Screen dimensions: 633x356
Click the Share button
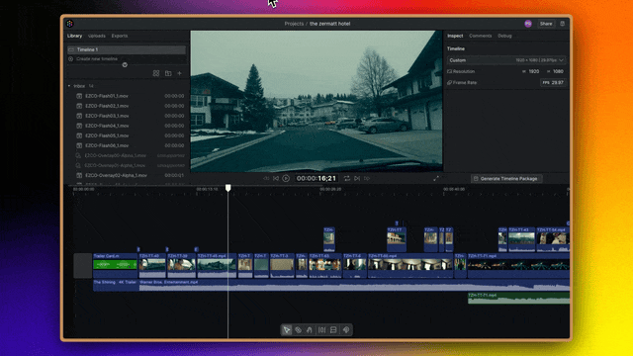tap(546, 24)
